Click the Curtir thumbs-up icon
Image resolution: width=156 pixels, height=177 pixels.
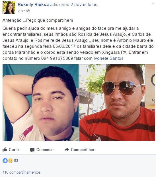click(5, 150)
